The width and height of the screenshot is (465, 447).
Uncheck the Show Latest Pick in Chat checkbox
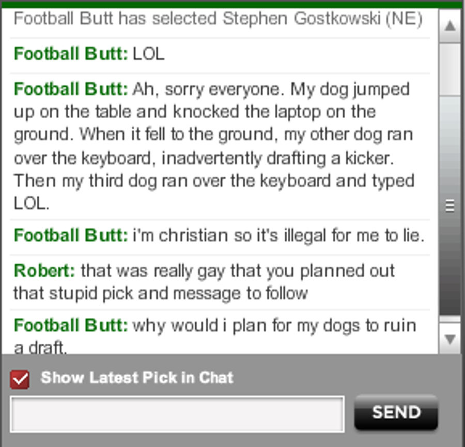point(20,379)
